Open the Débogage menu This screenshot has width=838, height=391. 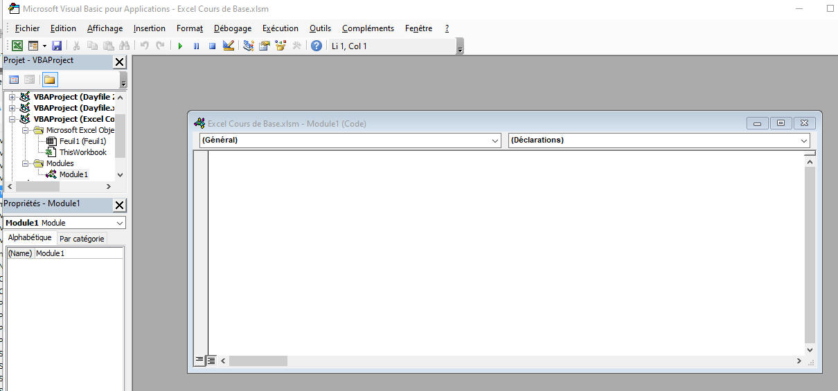(233, 28)
